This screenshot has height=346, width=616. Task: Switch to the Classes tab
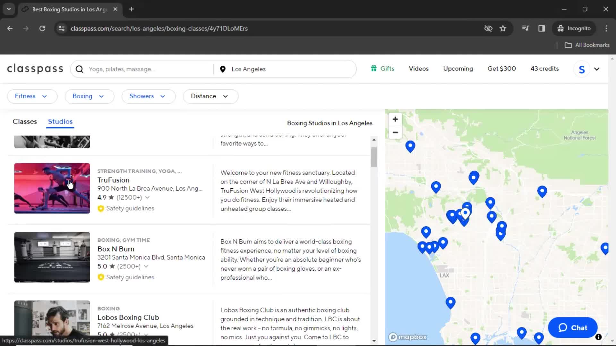25,122
